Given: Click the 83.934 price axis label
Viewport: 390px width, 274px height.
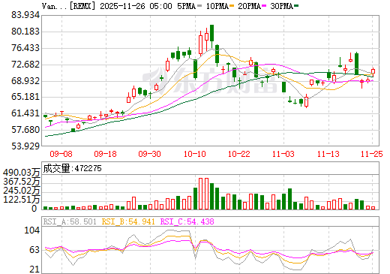Looking at the screenshot, I should [25, 15].
